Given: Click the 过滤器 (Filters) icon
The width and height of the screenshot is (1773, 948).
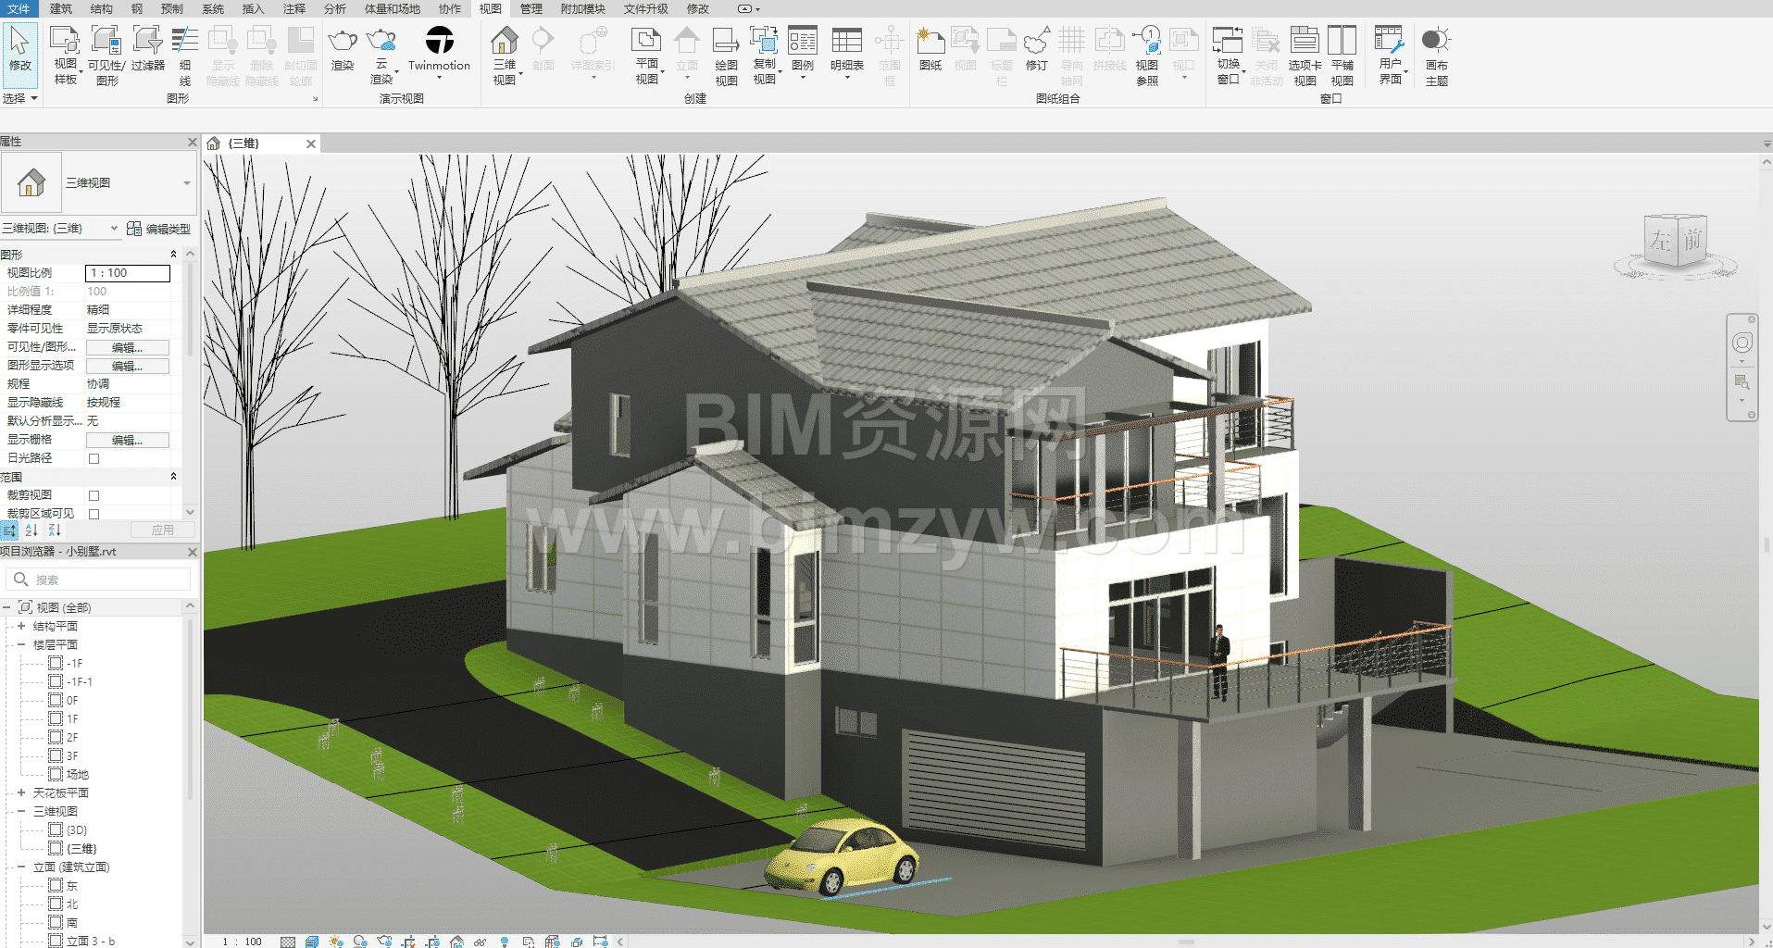Looking at the screenshot, I should [147, 42].
